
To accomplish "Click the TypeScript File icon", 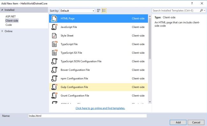I will (54, 44).
